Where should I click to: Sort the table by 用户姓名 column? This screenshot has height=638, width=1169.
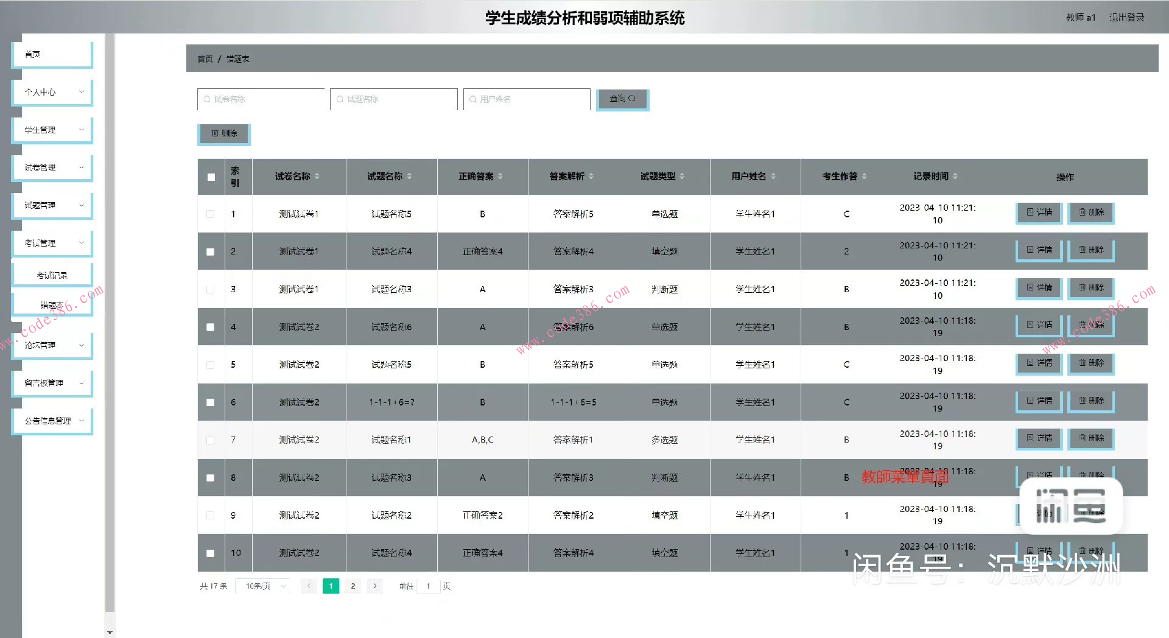click(773, 177)
